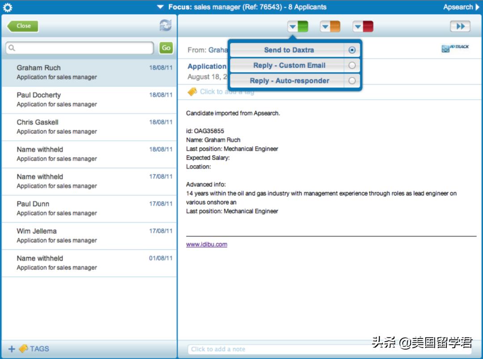Open the settings gear icon
Image resolution: width=483 pixels, height=359 pixels.
(x=8, y=7)
